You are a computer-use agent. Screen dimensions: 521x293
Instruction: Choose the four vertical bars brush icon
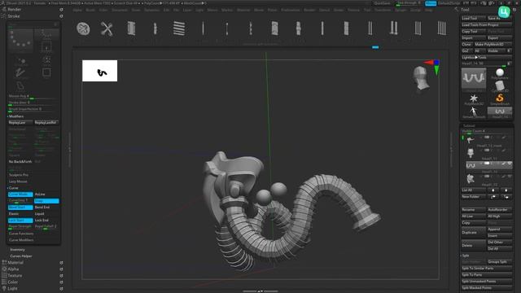[441, 28]
